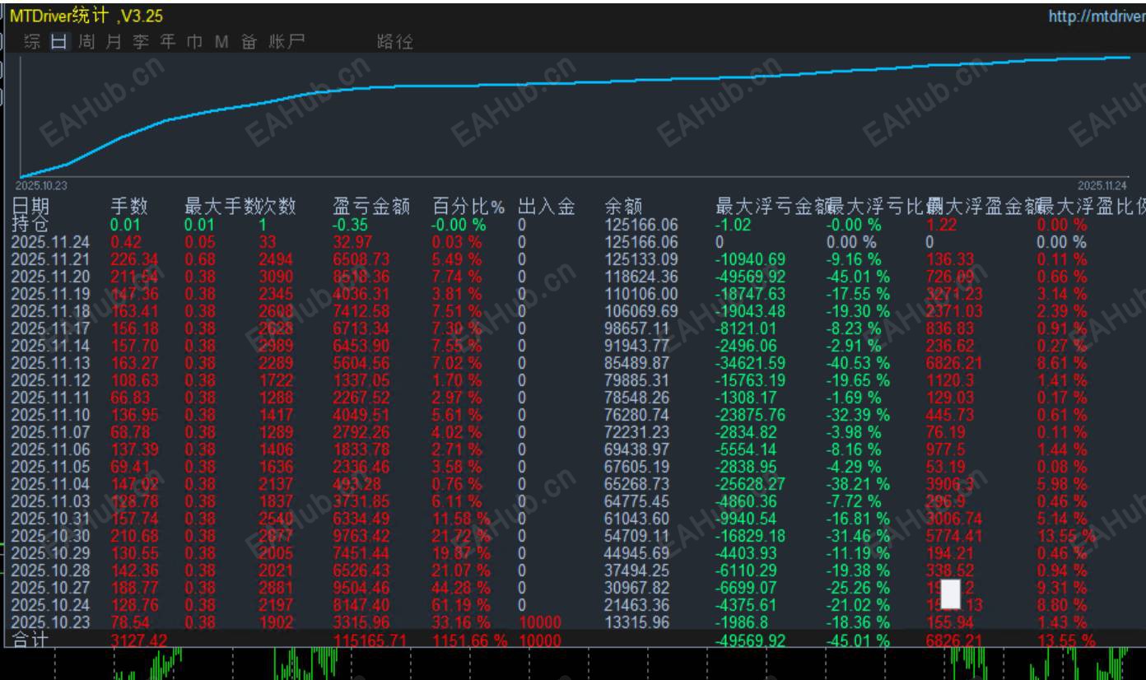The width and height of the screenshot is (1146, 680).
Task: Click the max lot value 0.68
Action: (x=200, y=259)
